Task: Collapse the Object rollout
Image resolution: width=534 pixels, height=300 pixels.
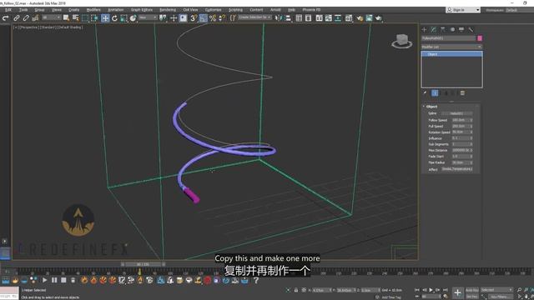Action: click(x=432, y=107)
